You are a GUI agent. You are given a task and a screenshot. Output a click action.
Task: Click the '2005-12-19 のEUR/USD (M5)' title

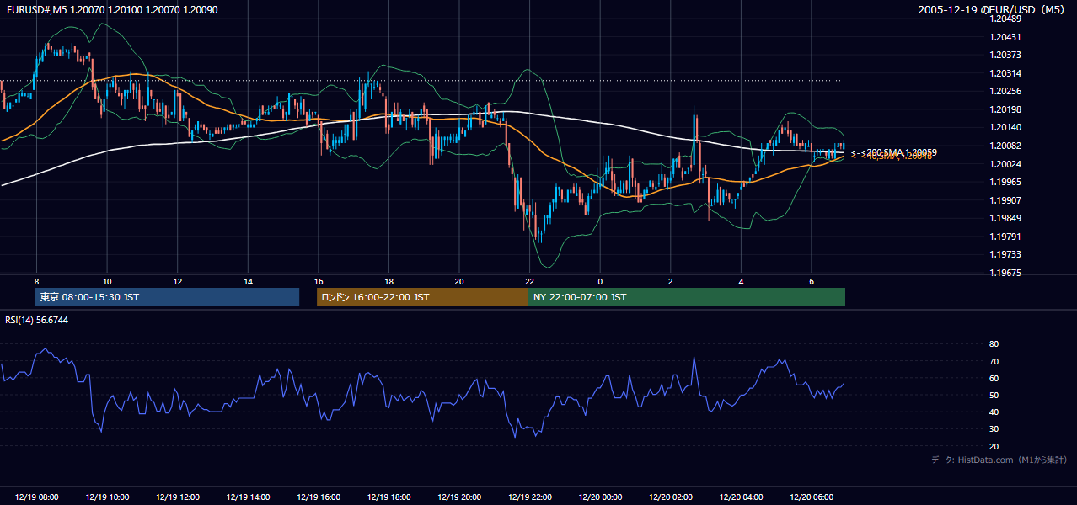pyautogui.click(x=992, y=9)
